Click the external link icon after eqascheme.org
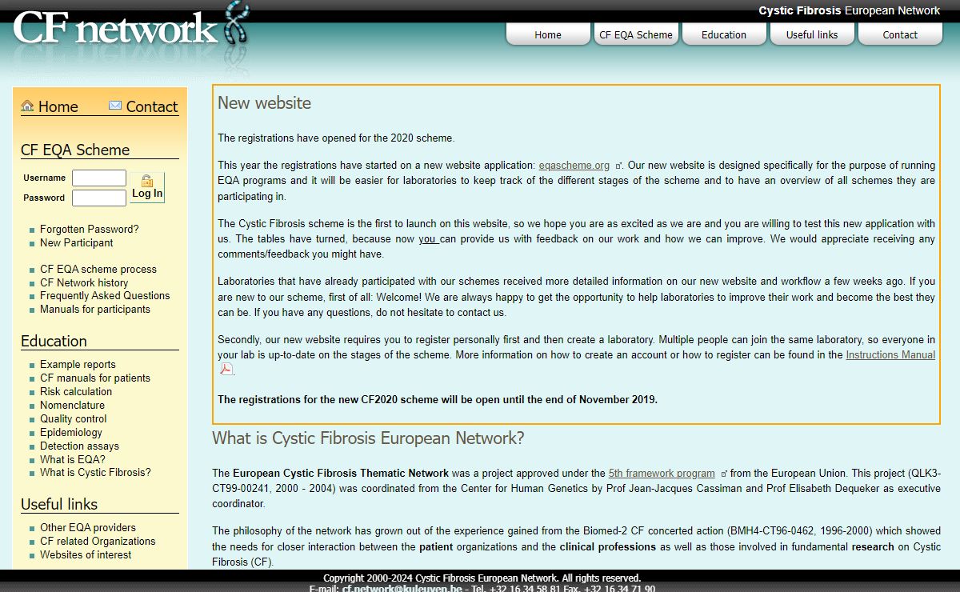Image resolution: width=960 pixels, height=592 pixels. tap(618, 166)
